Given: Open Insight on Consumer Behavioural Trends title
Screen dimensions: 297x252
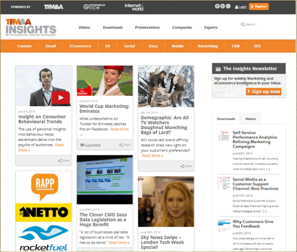Looking at the screenshot, I should 42,119.
